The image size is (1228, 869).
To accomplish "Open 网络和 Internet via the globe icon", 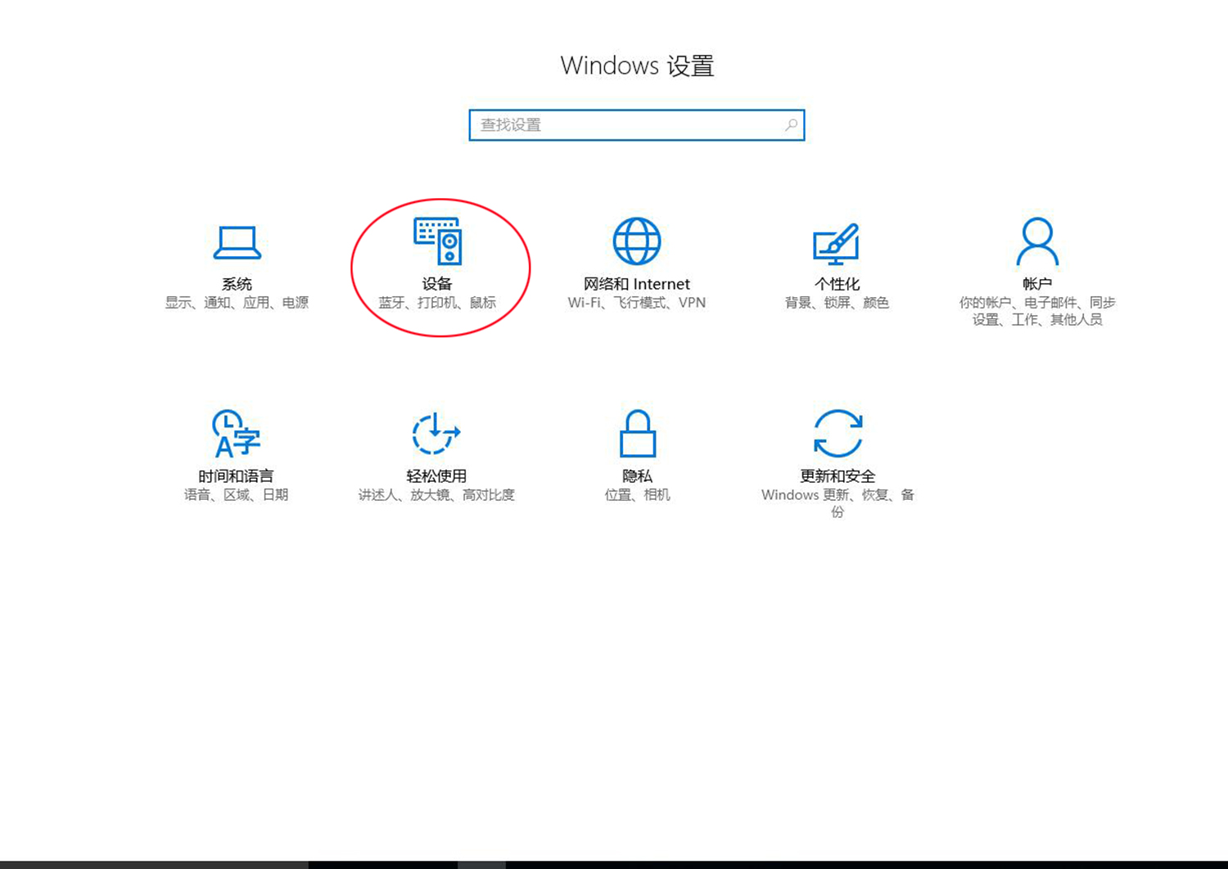I will coord(636,241).
